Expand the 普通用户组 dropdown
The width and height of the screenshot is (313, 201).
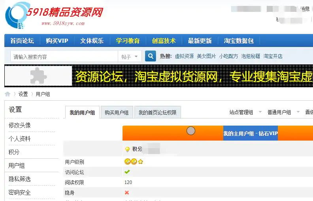click(283, 112)
